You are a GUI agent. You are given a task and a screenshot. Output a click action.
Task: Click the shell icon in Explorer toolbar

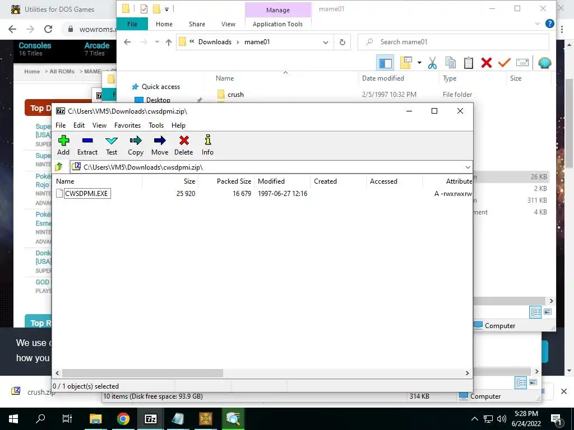(544, 63)
